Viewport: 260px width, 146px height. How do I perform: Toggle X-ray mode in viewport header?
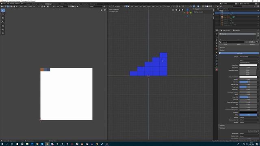[203, 6]
